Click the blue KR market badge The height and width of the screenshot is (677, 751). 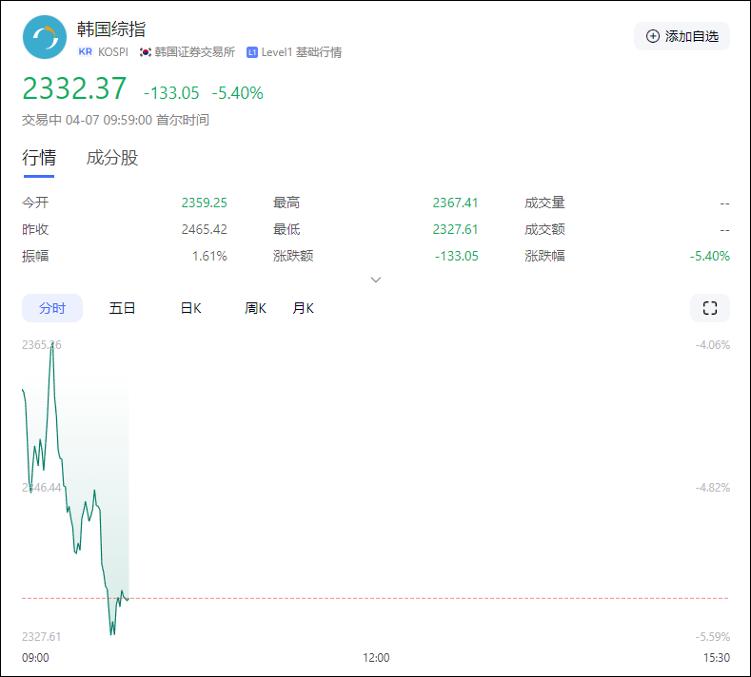tap(86, 52)
